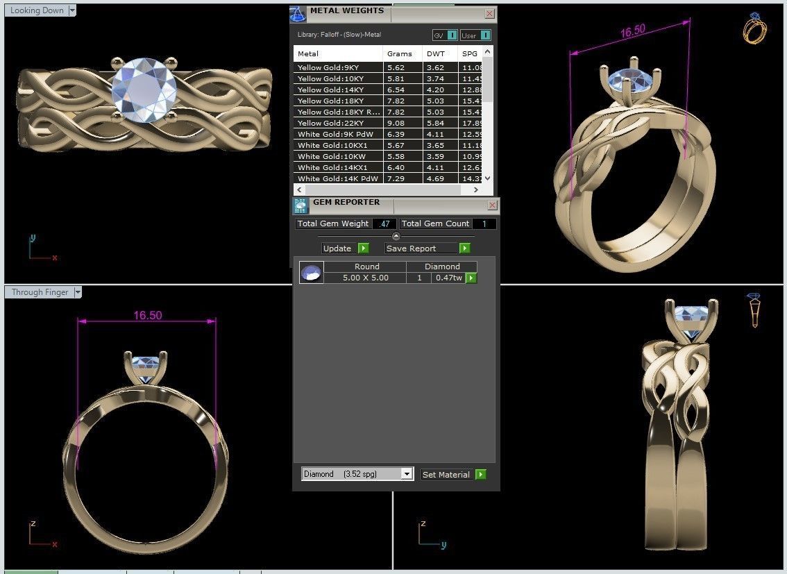Screen dimensions: 787x574
Task: Click the orange ring icon in the perspective viewport
Action: coord(755,28)
